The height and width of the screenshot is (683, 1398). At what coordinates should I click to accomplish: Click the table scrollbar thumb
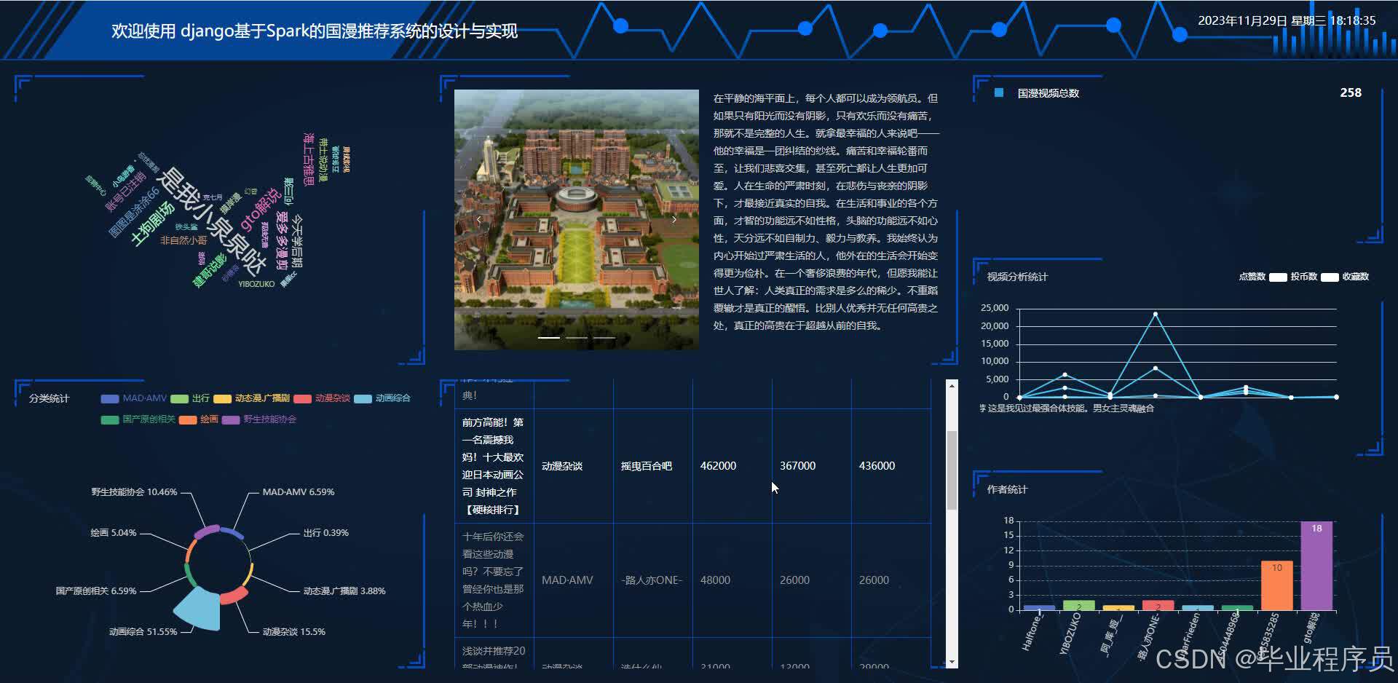[952, 470]
